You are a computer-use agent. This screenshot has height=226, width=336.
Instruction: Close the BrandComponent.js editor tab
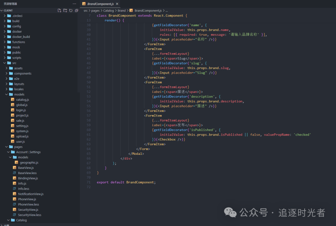tap(117, 4)
